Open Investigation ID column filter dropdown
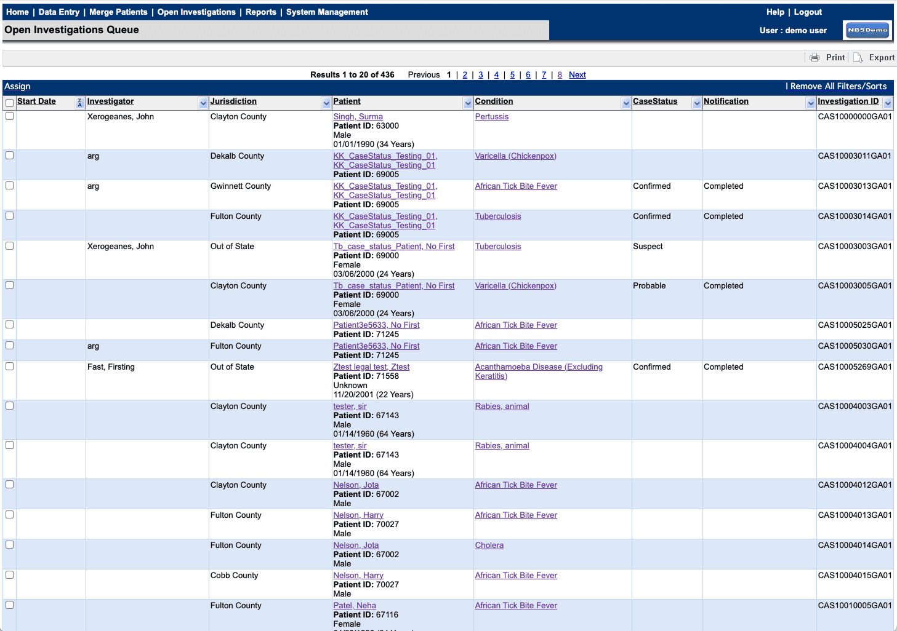Screen dimensions: 897x631 [888, 103]
